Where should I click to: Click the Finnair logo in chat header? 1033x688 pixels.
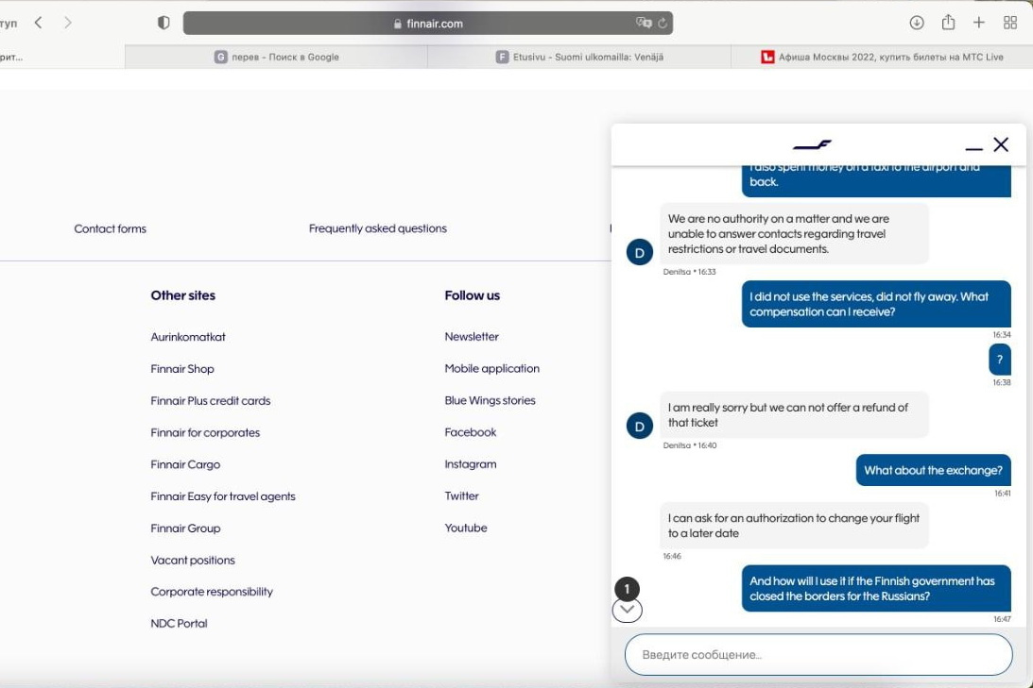click(812, 144)
